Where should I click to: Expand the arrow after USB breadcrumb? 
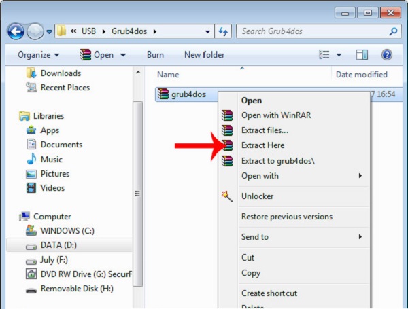pos(104,31)
